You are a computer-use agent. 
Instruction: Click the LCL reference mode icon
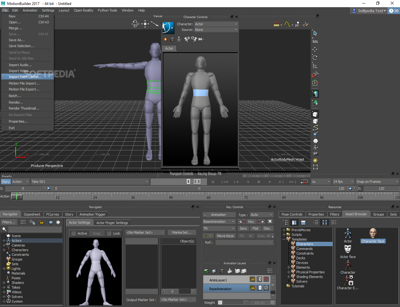(315, 41)
